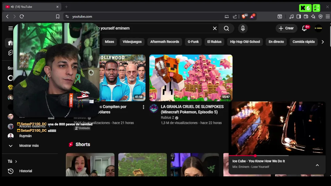Run search with the magnifier button
Screen dimensions: 331x186
[226, 28]
